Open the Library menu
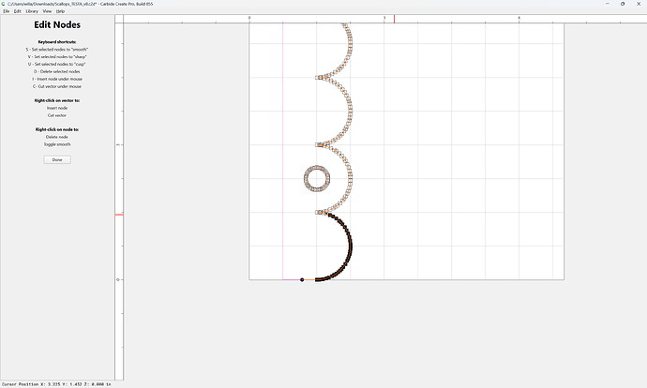The height and width of the screenshot is (388, 647). (x=32, y=11)
